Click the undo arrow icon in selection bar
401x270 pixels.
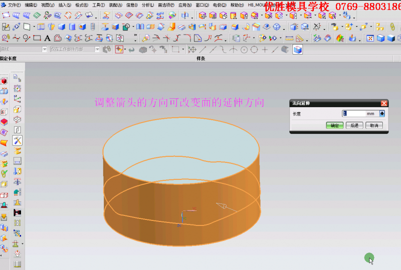[x=131, y=50]
